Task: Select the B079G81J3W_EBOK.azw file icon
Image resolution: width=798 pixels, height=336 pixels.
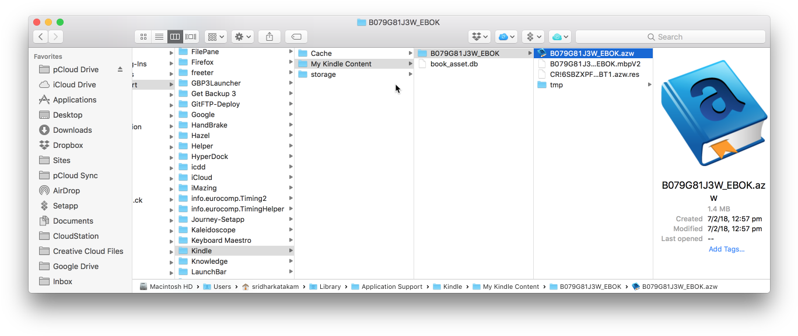Action: point(541,54)
